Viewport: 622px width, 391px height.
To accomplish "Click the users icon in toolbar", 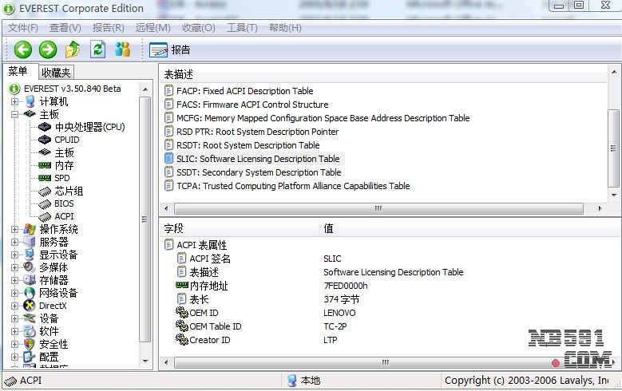I will coord(122,49).
